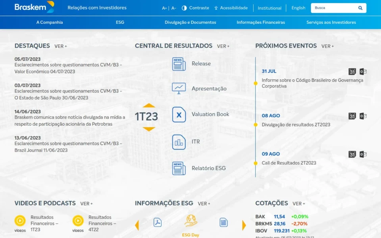Expand Central de Resultados with VER +
Screen dimensions: 381x238
point(223,46)
